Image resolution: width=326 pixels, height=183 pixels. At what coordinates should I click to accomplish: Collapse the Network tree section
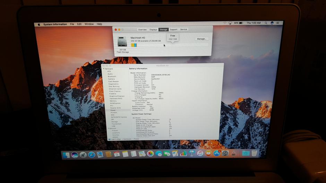click(x=108, y=128)
